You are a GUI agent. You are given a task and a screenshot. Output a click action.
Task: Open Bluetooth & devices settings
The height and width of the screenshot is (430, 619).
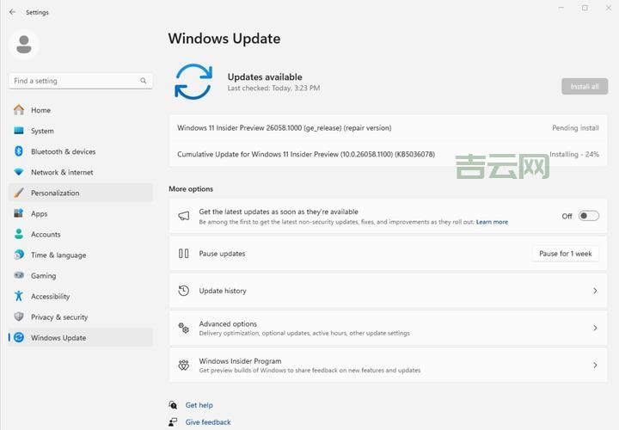tap(81, 151)
